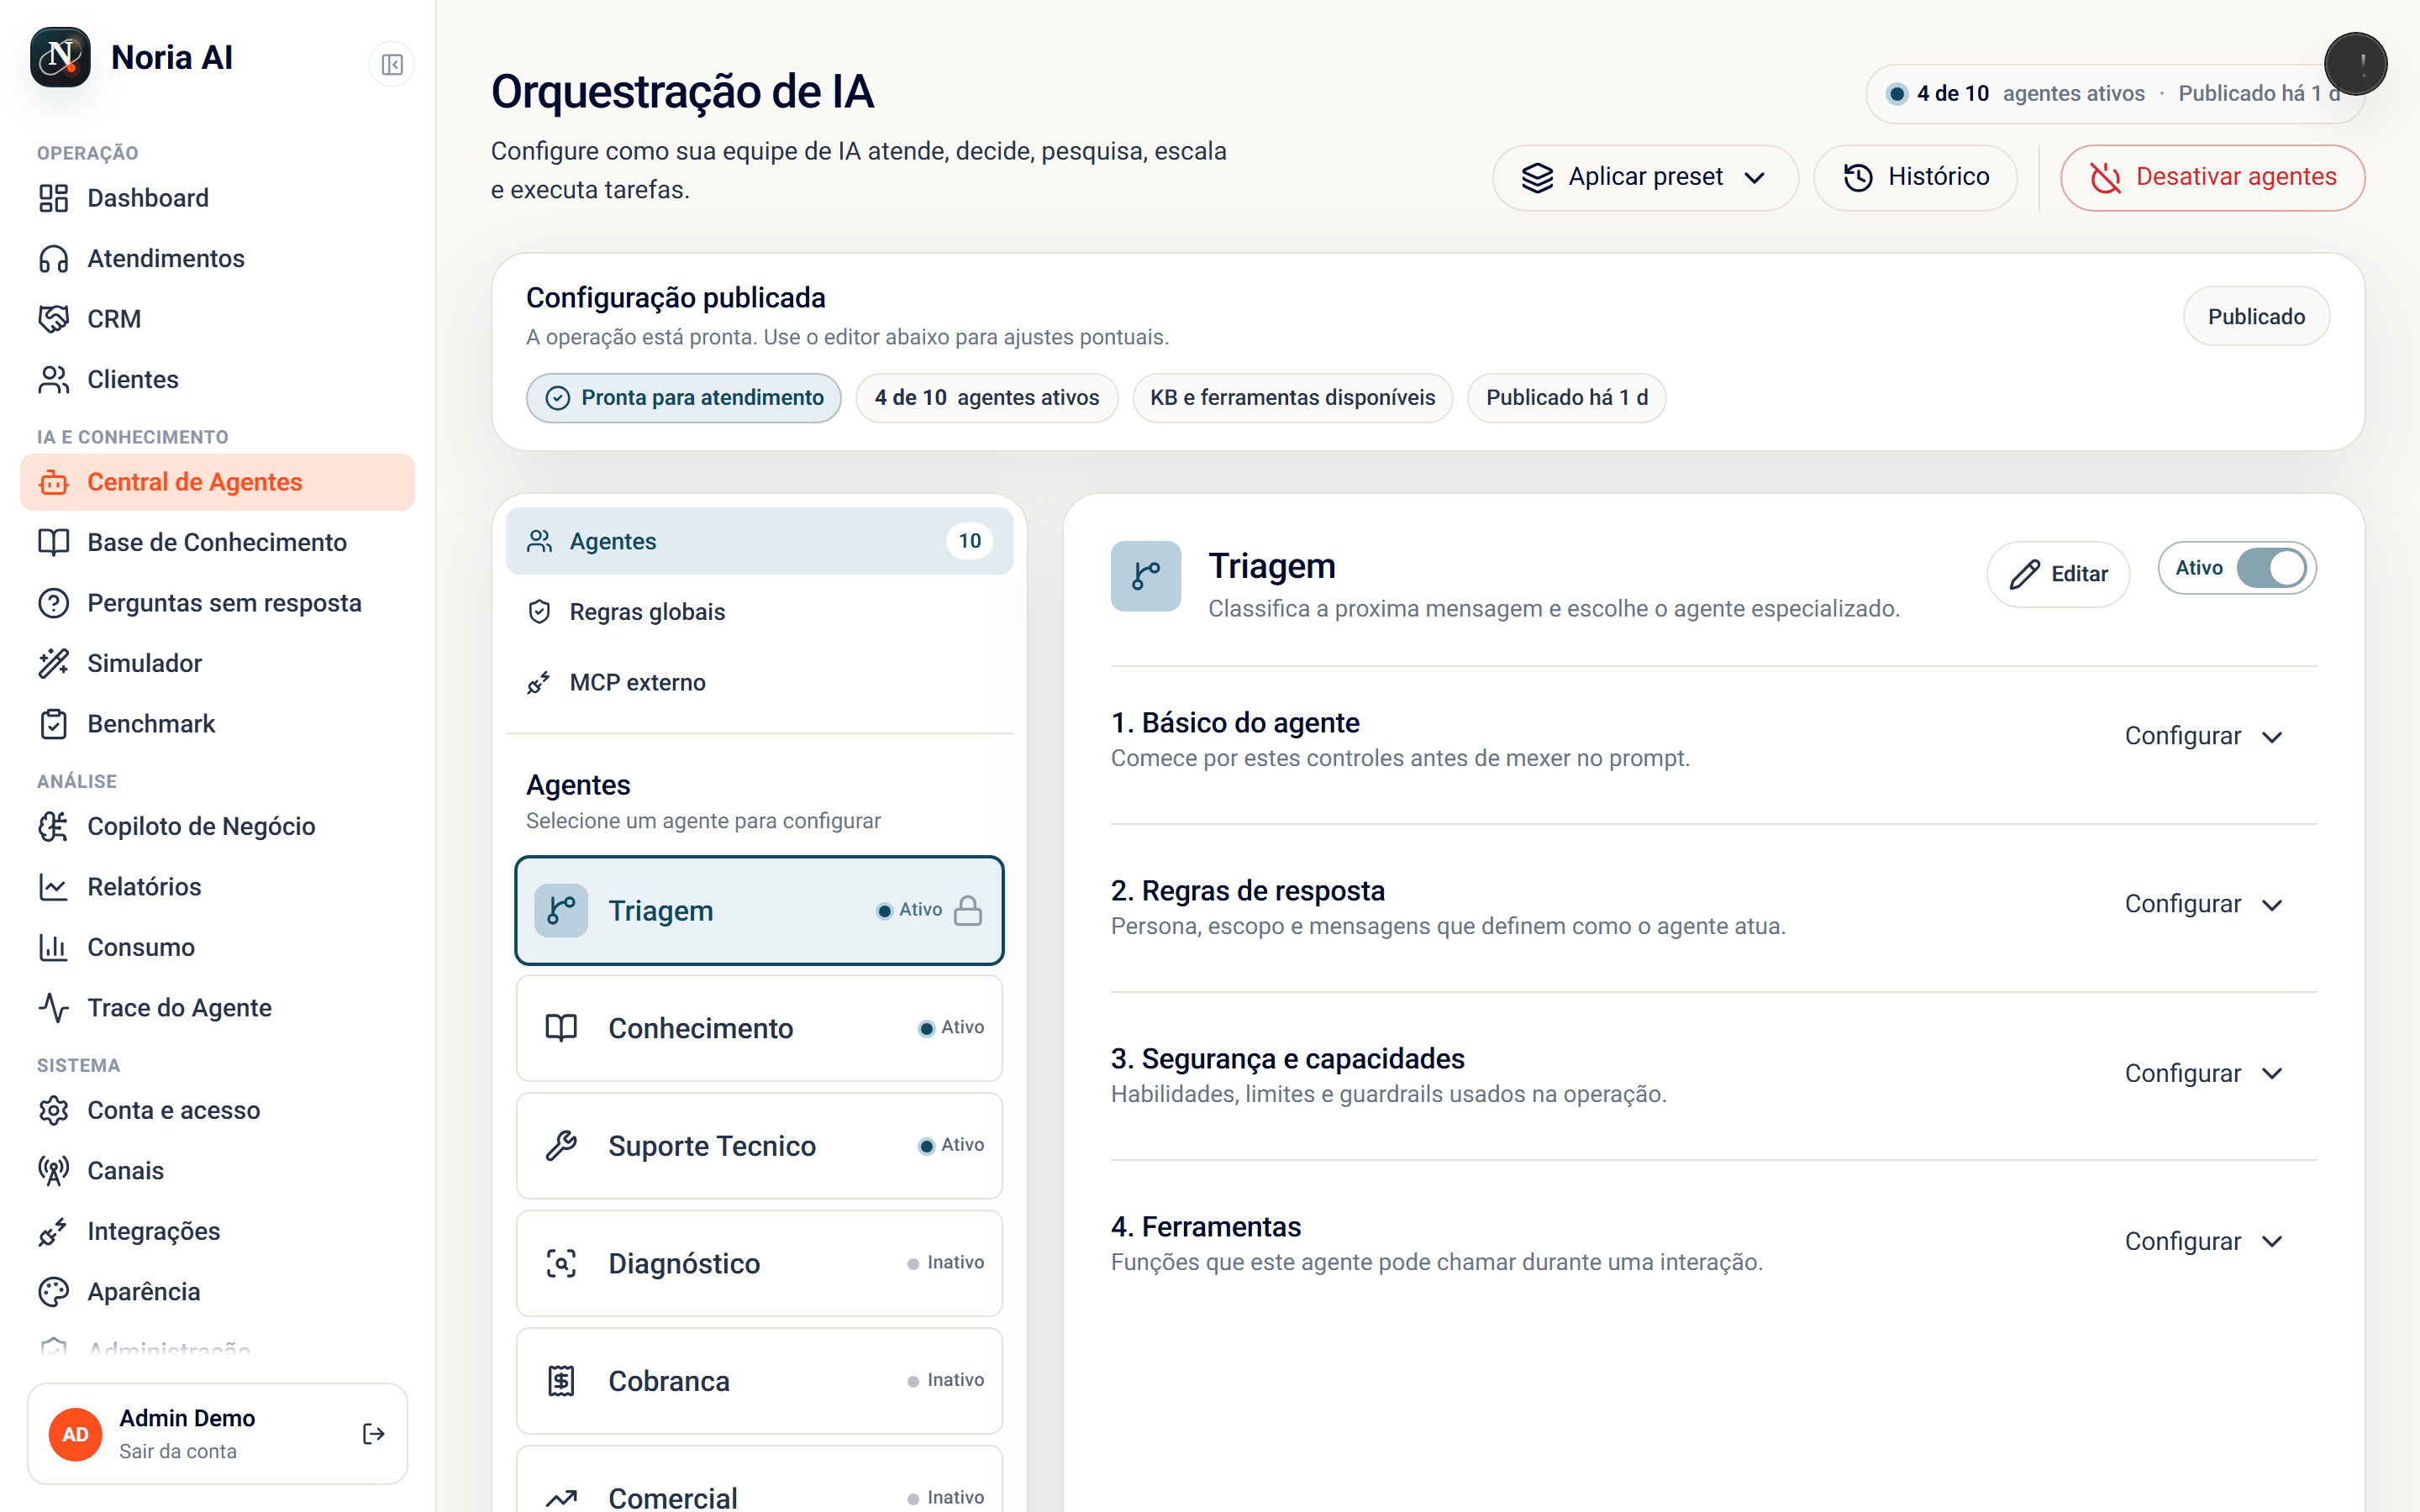Click the logout icon next to Admin Demo
Image resolution: width=2420 pixels, height=1512 pixels.
pyautogui.click(x=373, y=1434)
